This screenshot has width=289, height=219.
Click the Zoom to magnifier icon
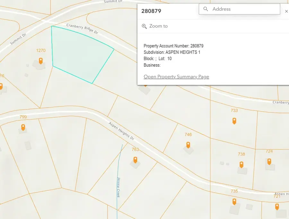click(144, 26)
